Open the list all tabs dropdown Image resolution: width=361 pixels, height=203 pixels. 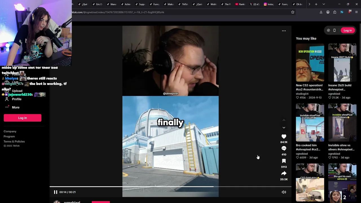coord(323,4)
